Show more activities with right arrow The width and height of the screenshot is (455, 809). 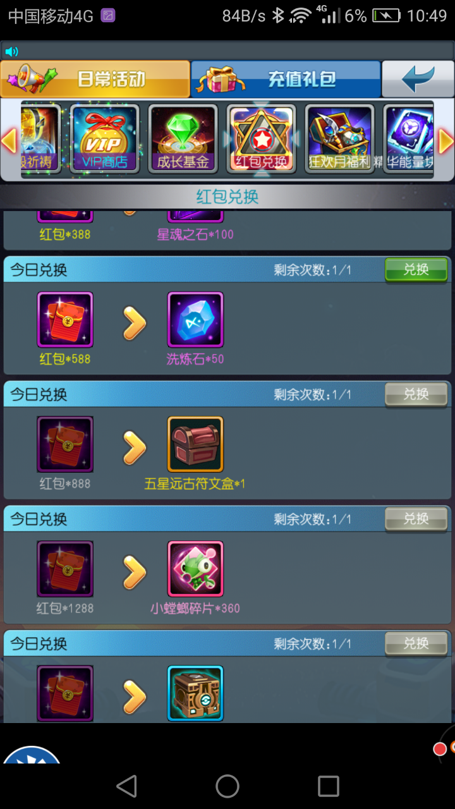tap(446, 142)
